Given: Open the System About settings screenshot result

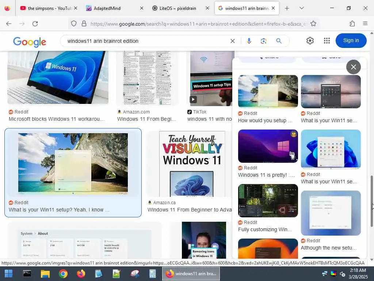Looking at the screenshot, I should 85,240.
